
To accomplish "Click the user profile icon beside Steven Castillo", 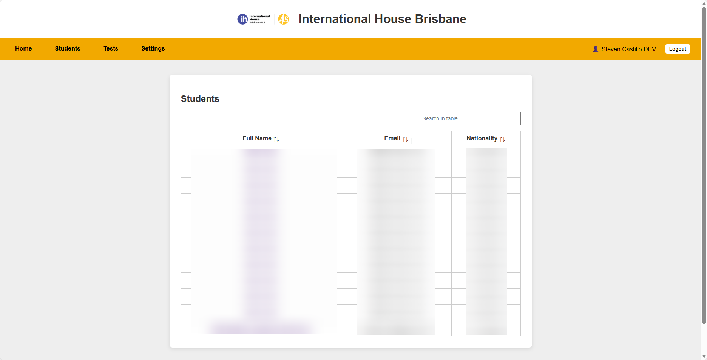I will 596,49.
